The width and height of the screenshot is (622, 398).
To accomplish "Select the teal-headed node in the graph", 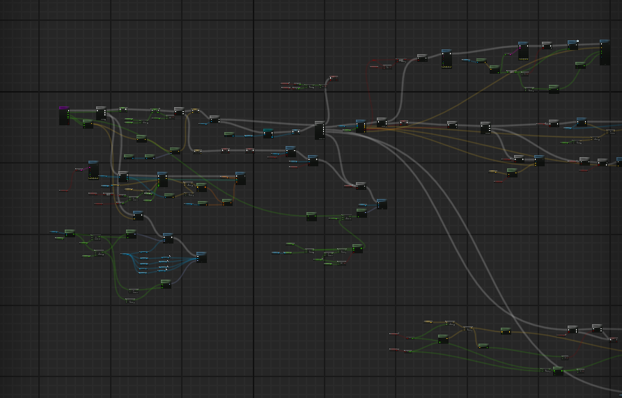I will (x=268, y=133).
